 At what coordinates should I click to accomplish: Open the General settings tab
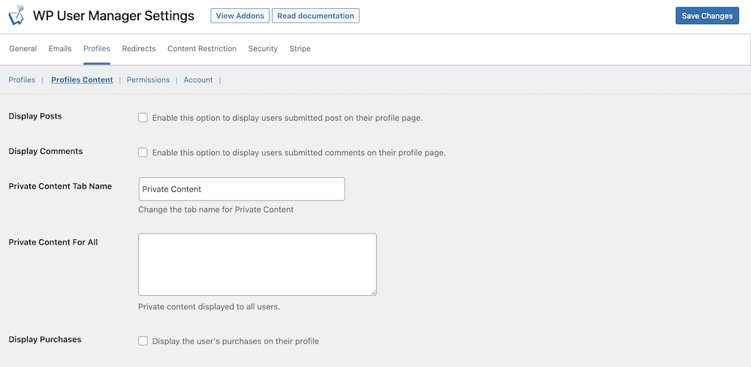[x=23, y=48]
